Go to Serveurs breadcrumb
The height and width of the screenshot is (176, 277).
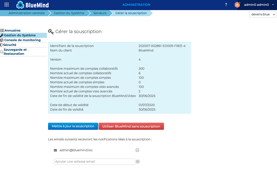pyautogui.click(x=100, y=13)
